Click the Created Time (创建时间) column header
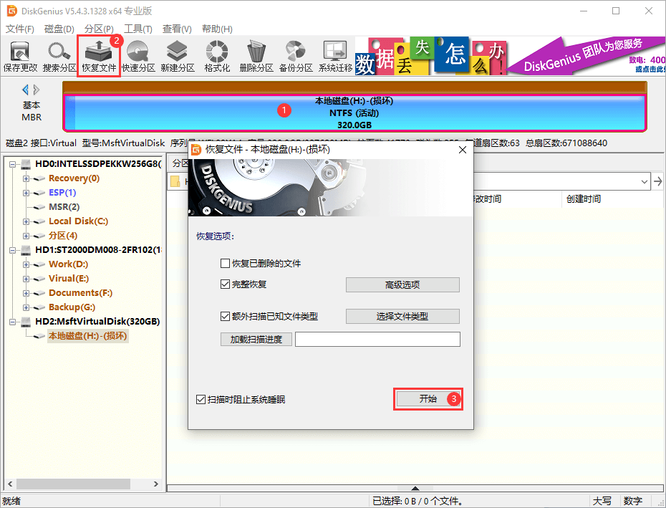666x508 pixels. (584, 199)
